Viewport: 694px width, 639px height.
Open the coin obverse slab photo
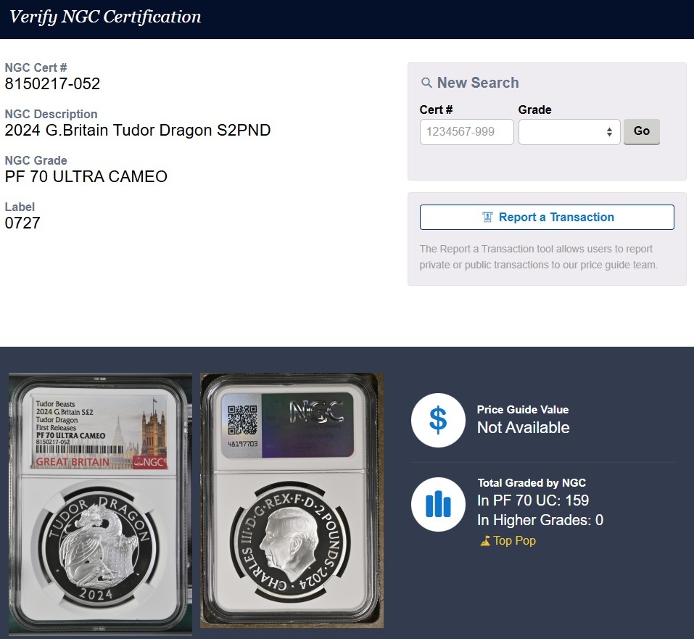[x=100, y=504]
